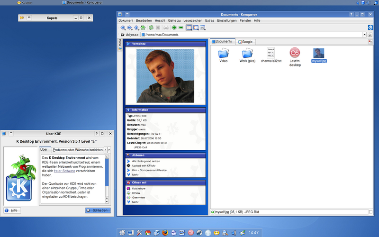
Task: Launch the control center tools icon in panel
Action: tap(139, 233)
